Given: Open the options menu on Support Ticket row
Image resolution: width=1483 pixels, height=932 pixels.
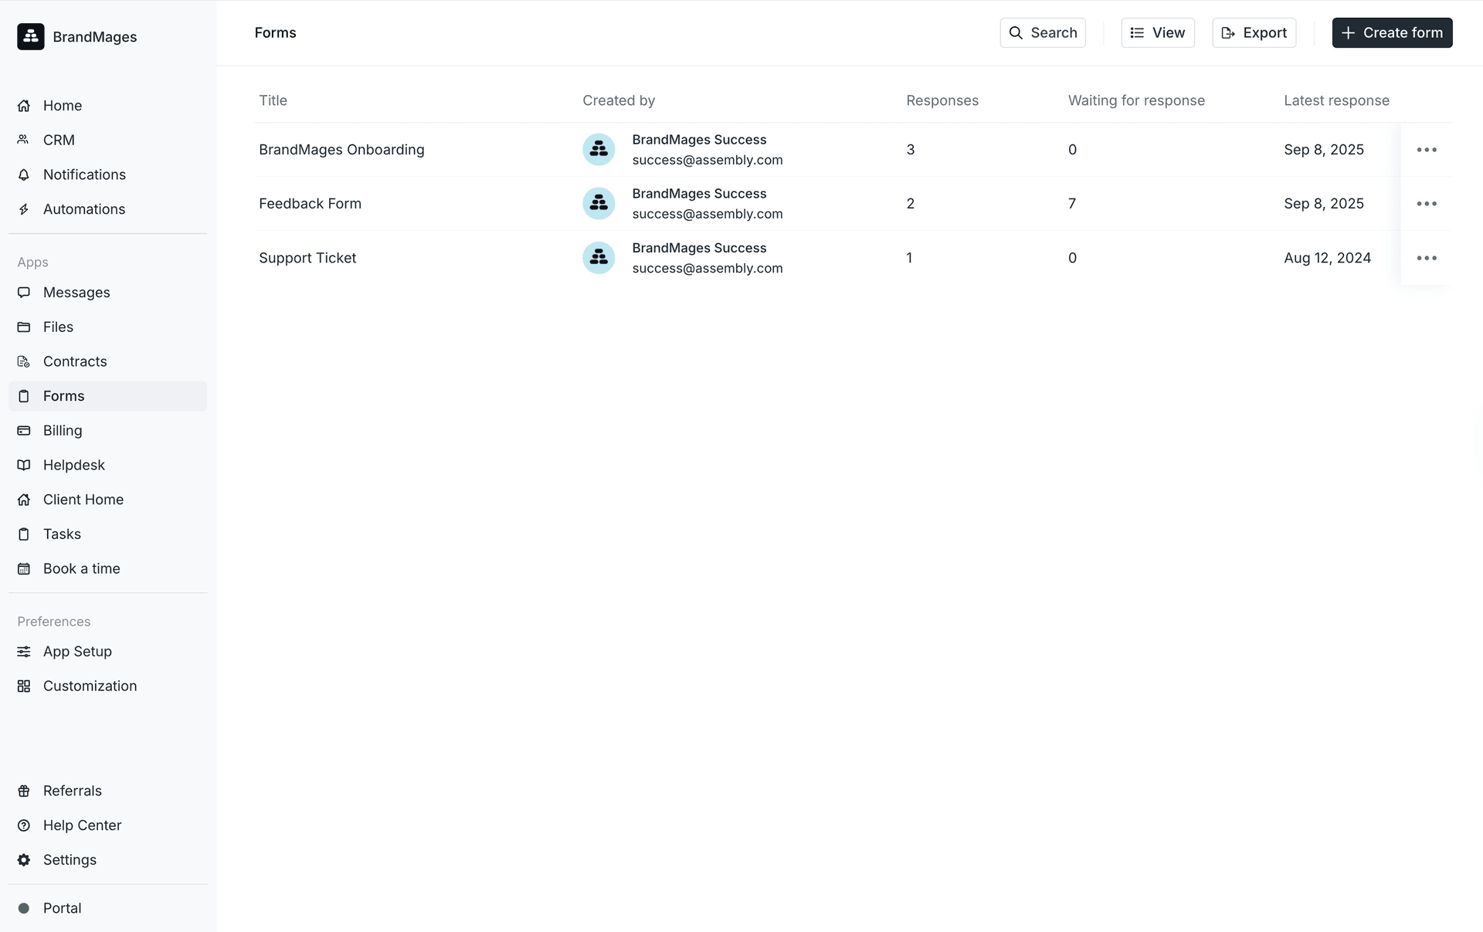Looking at the screenshot, I should 1427,258.
